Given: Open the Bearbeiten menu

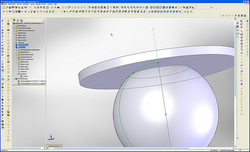Looking at the screenshot, I should click(12, 4).
